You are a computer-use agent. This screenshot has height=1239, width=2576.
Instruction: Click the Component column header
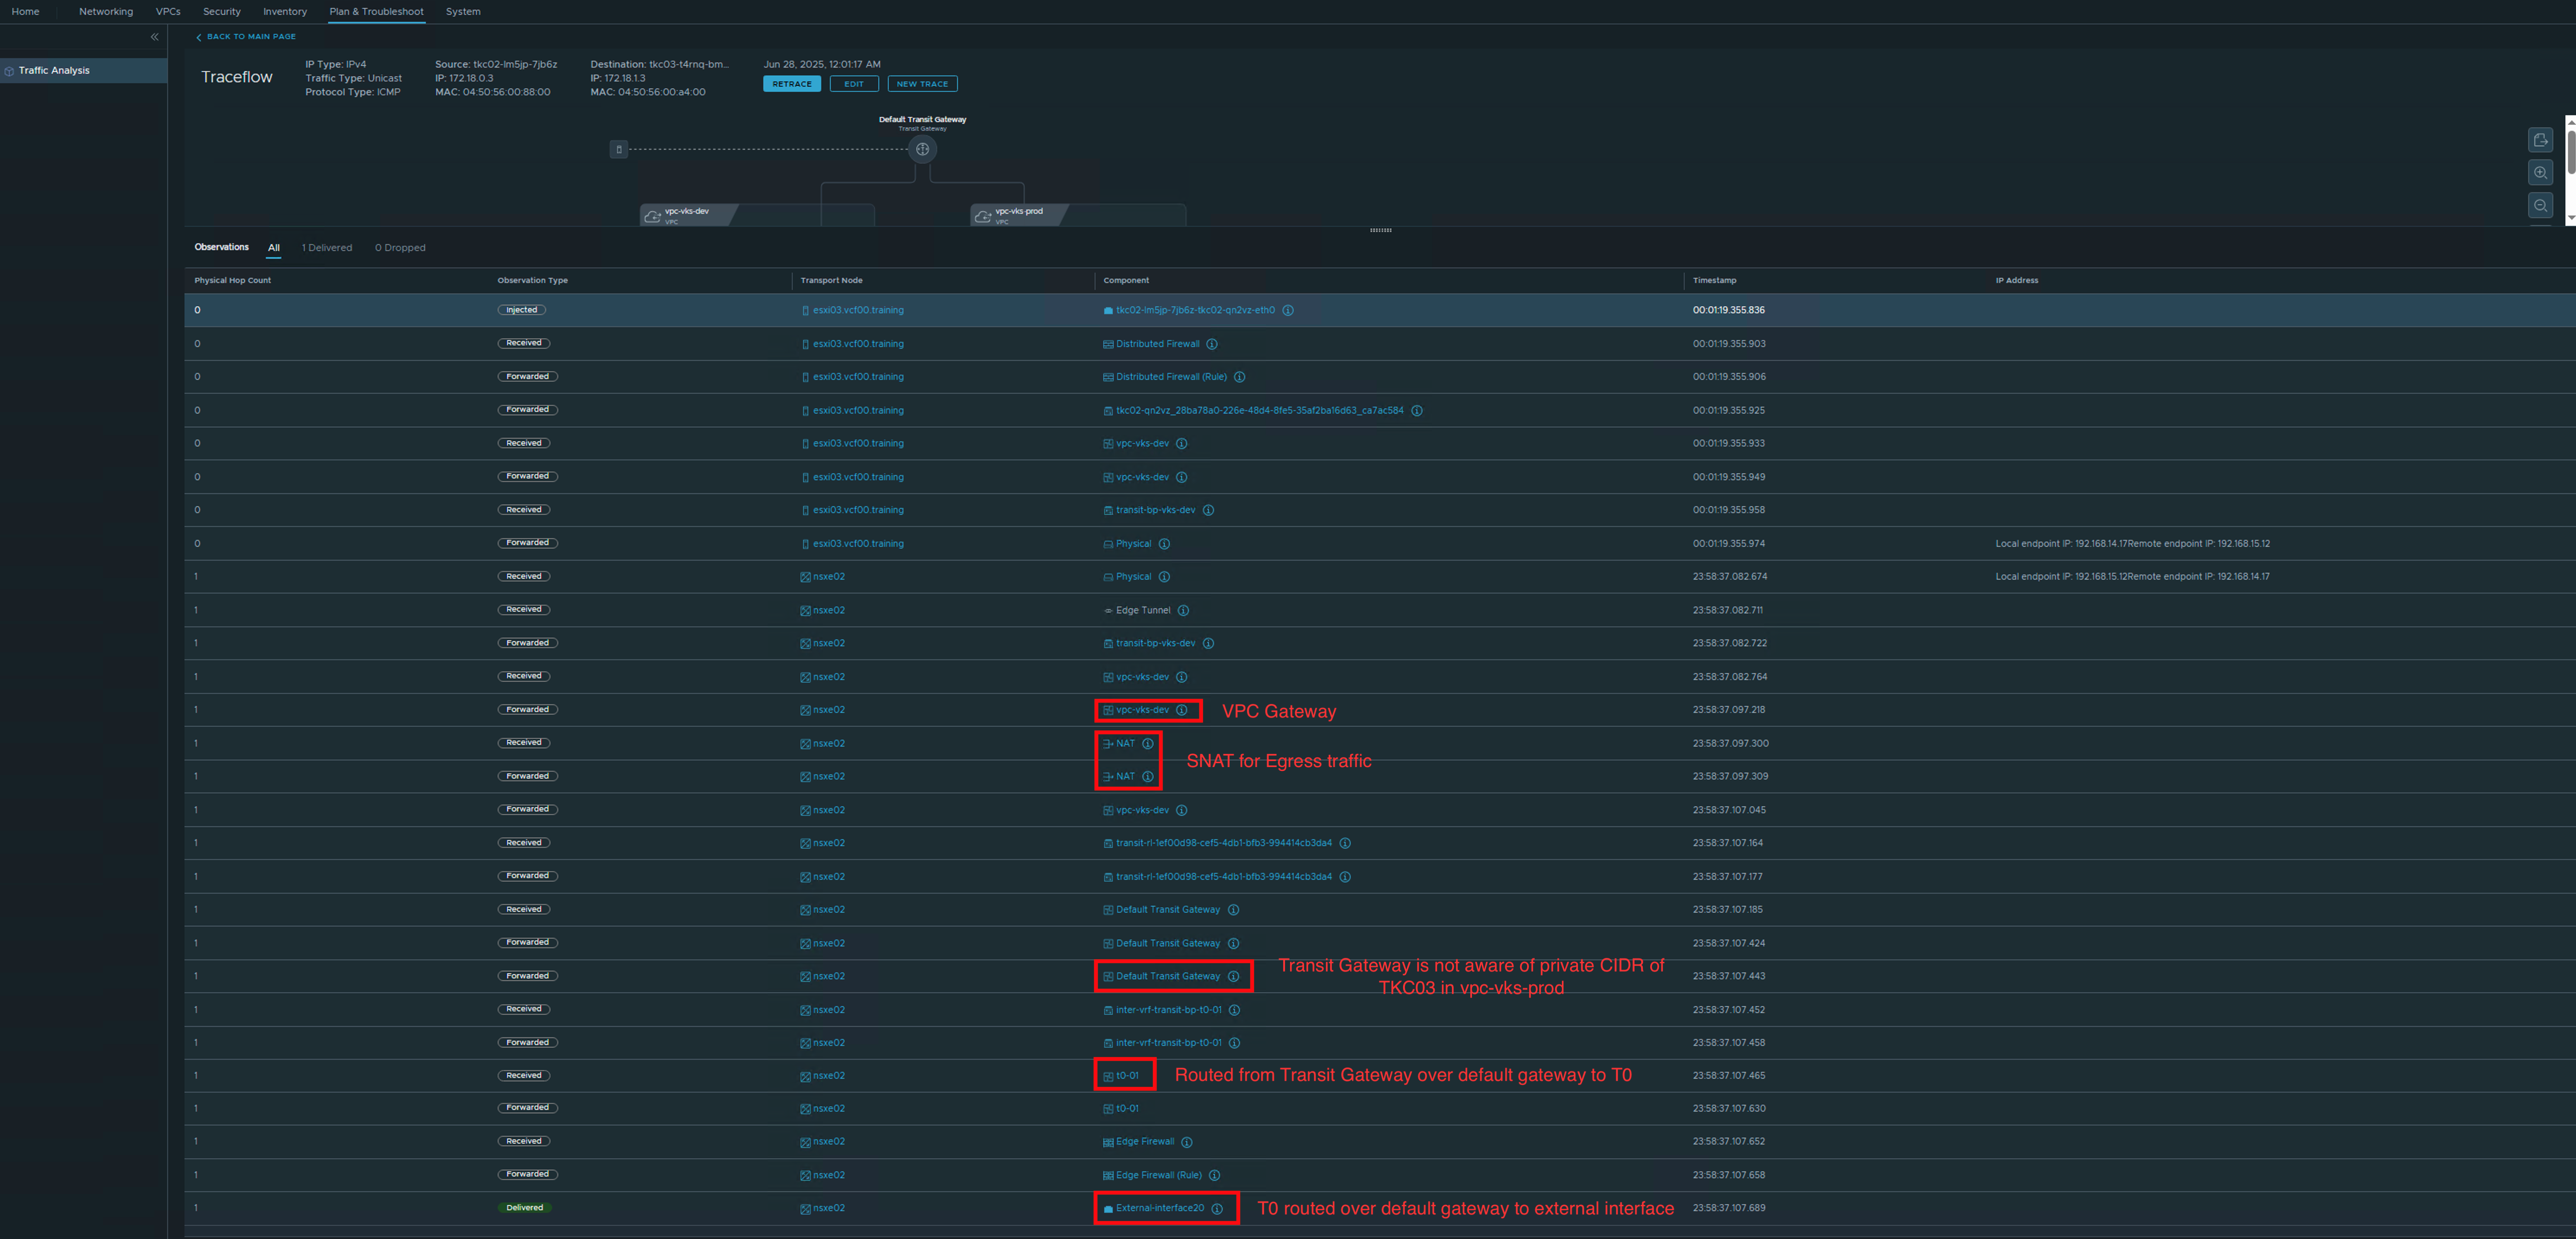pos(1126,281)
